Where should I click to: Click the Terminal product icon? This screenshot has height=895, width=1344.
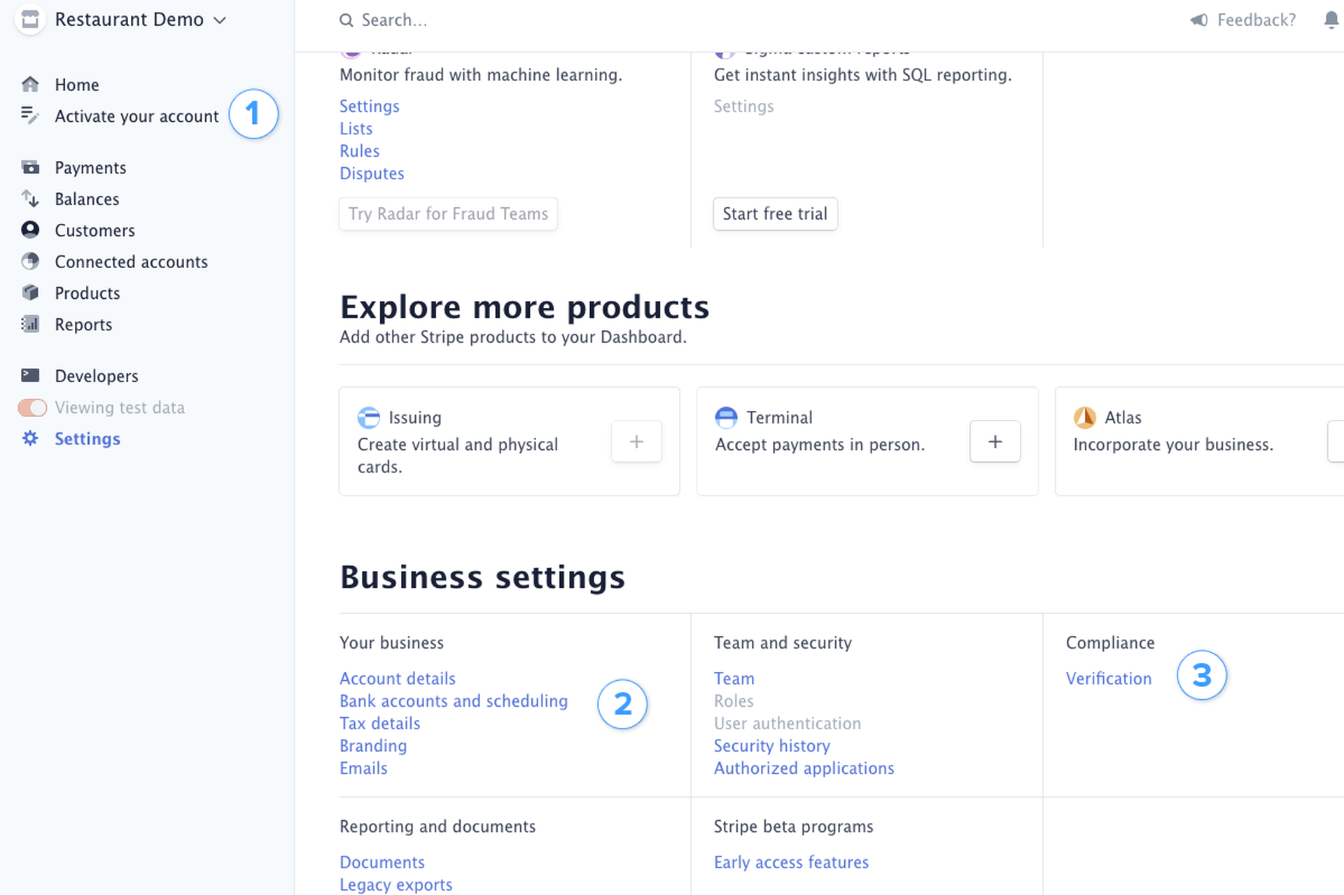pyautogui.click(x=727, y=417)
